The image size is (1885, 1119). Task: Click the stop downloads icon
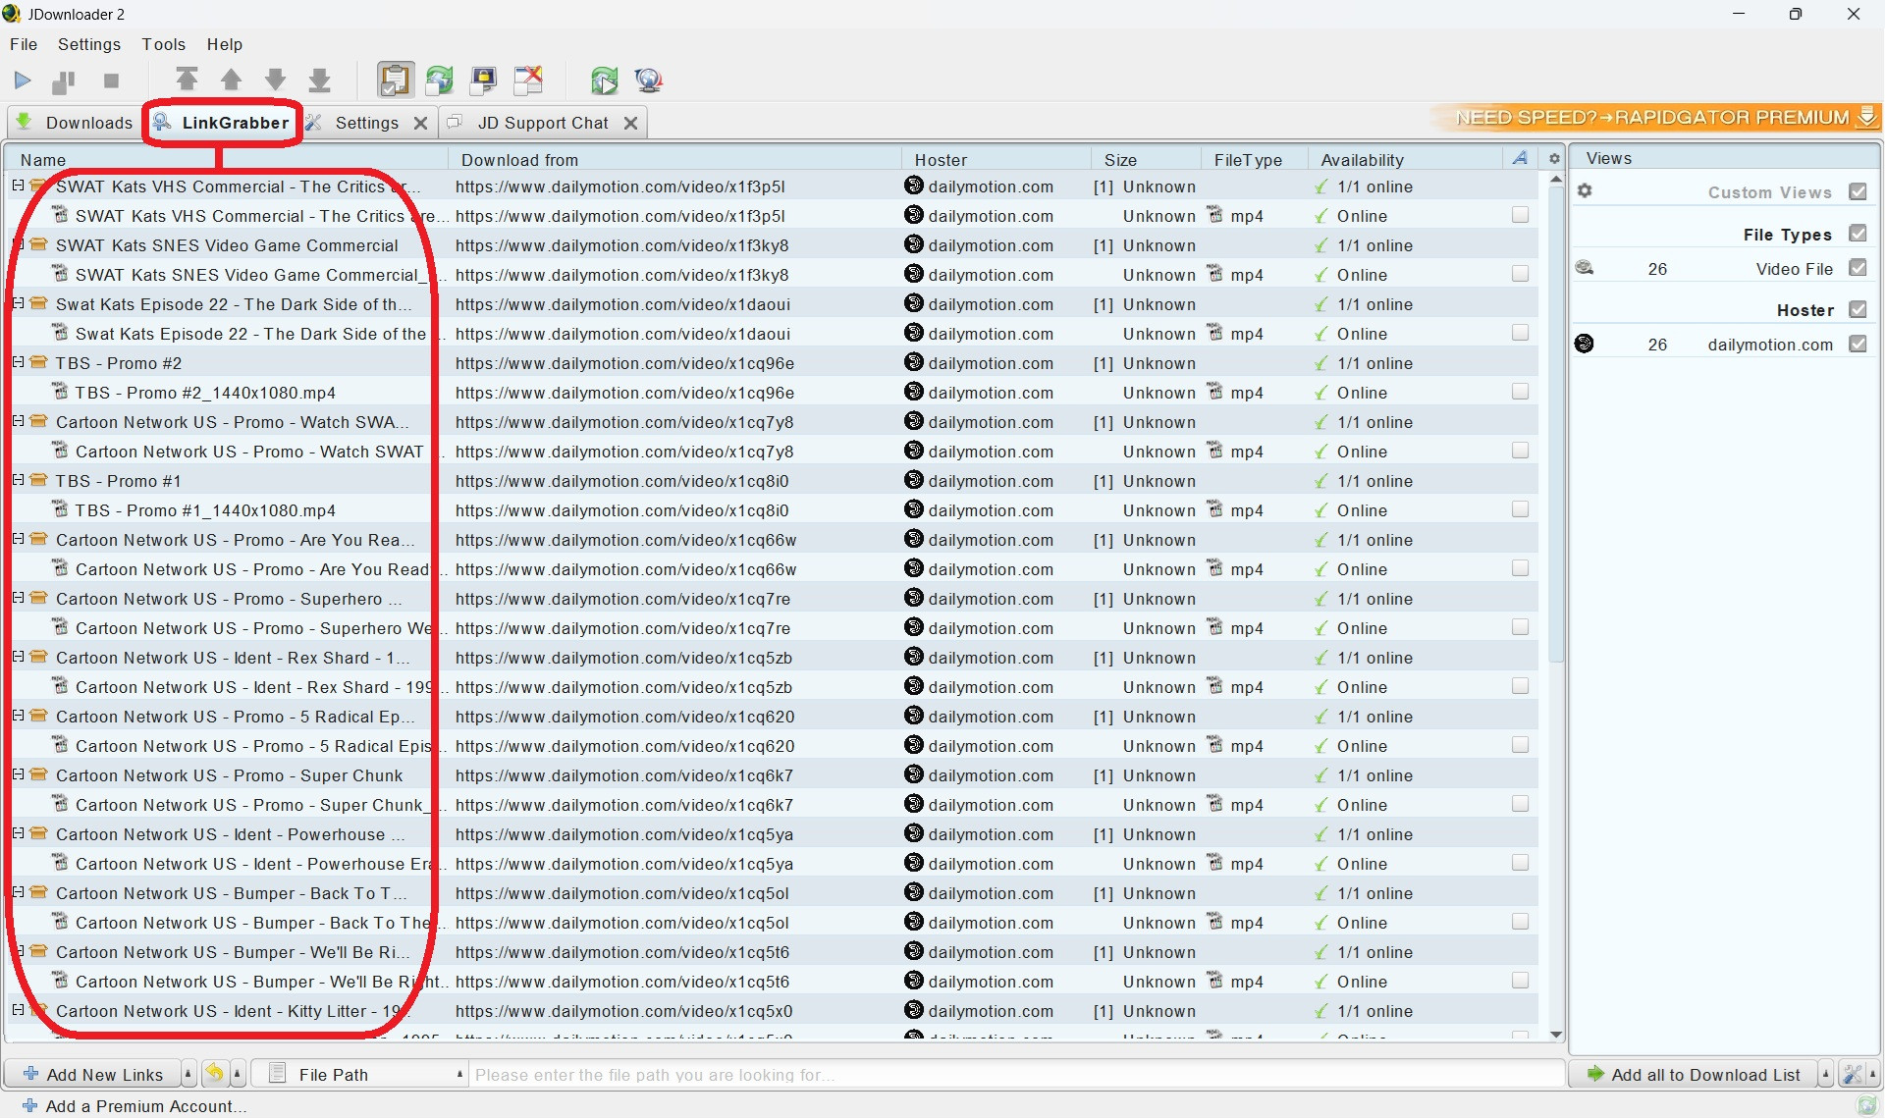[x=111, y=80]
